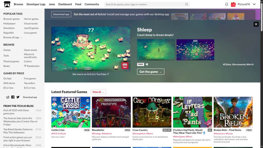Open the Developer Logs menu item
Screen dimensions: 263x148
(x=36, y=4)
